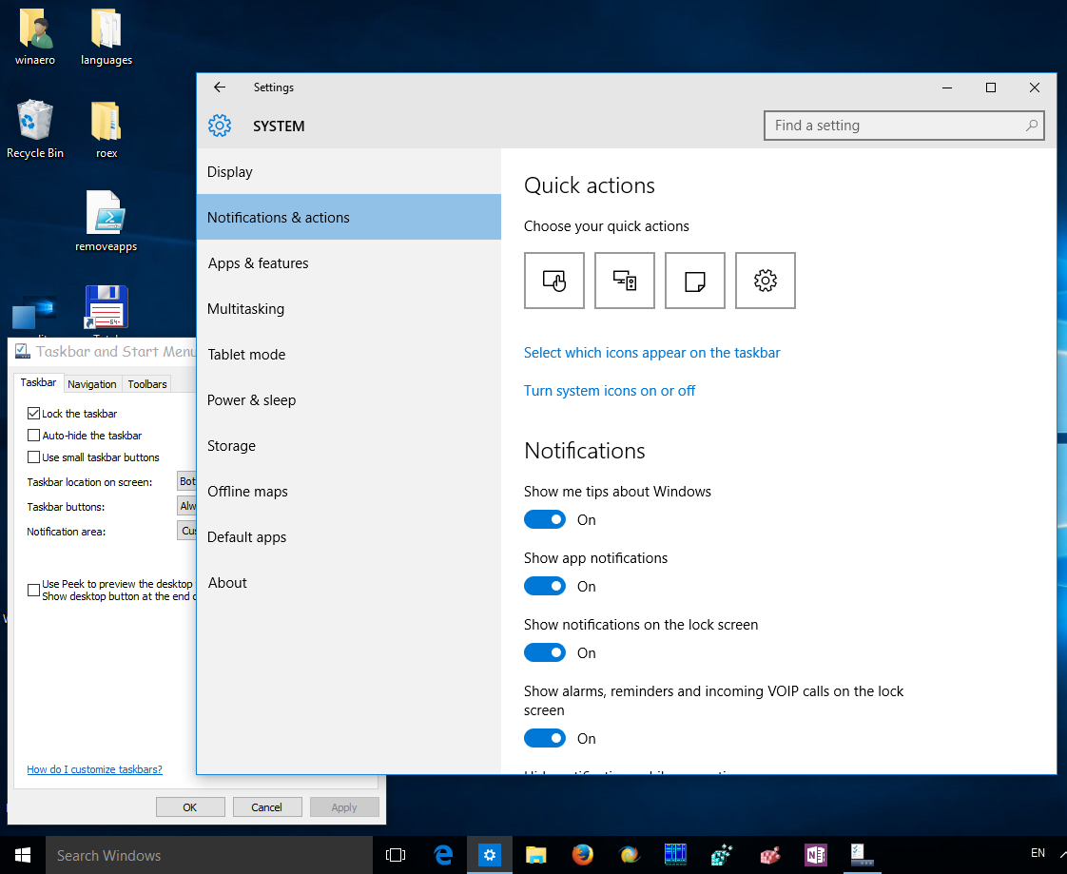Select the All settings gear quick action
Screen dimensions: 1067x874
point(765,281)
